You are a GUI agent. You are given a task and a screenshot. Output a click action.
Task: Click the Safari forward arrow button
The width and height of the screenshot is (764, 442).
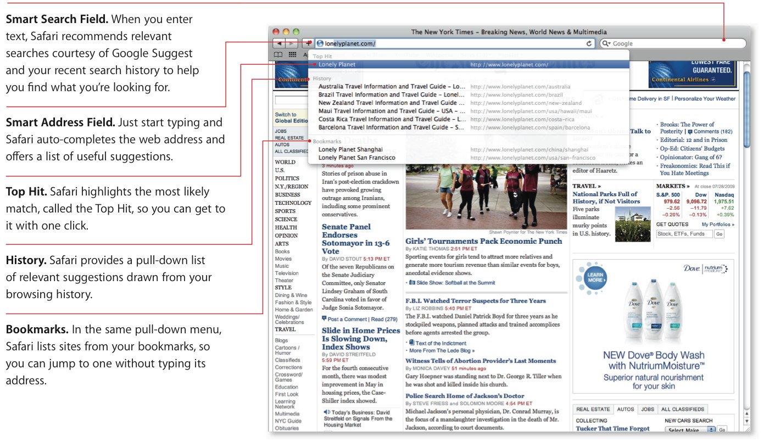(x=292, y=43)
